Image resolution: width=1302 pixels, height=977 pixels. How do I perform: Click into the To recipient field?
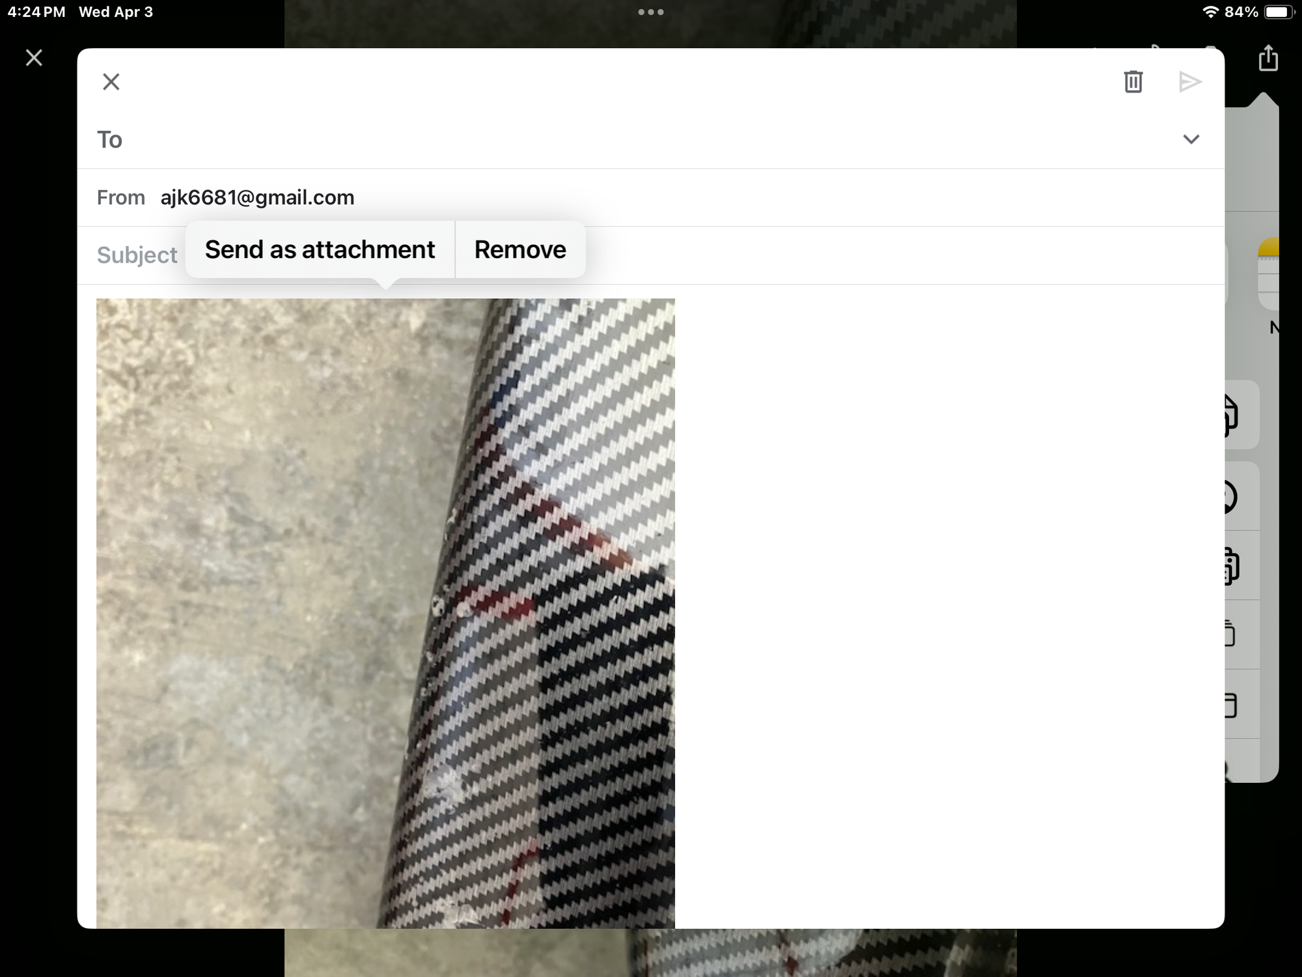pyautogui.click(x=586, y=139)
